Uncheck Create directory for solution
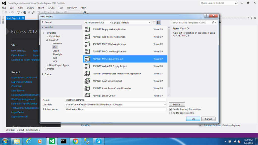This screenshot has height=145, width=258. [171, 109]
